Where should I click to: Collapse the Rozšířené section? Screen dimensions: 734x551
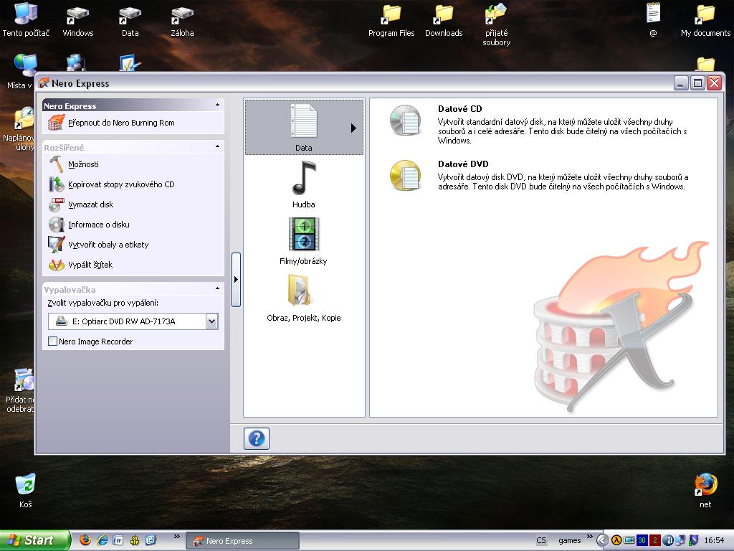click(217, 146)
